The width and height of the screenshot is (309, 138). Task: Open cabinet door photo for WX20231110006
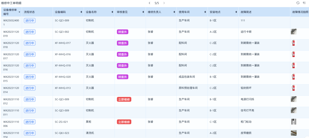(x=294, y=122)
